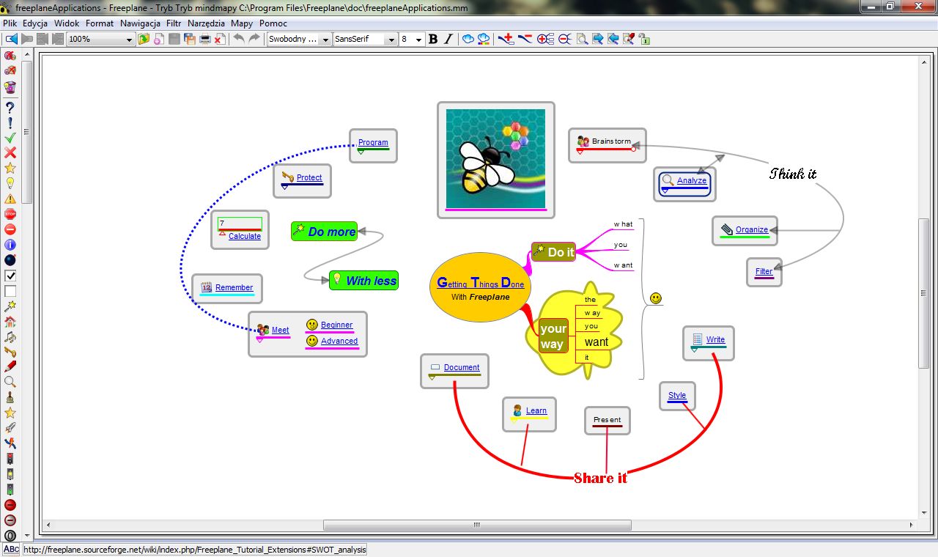Choose the red traffic light icon
Image resolution: width=938 pixels, height=557 pixels.
pos(10,459)
